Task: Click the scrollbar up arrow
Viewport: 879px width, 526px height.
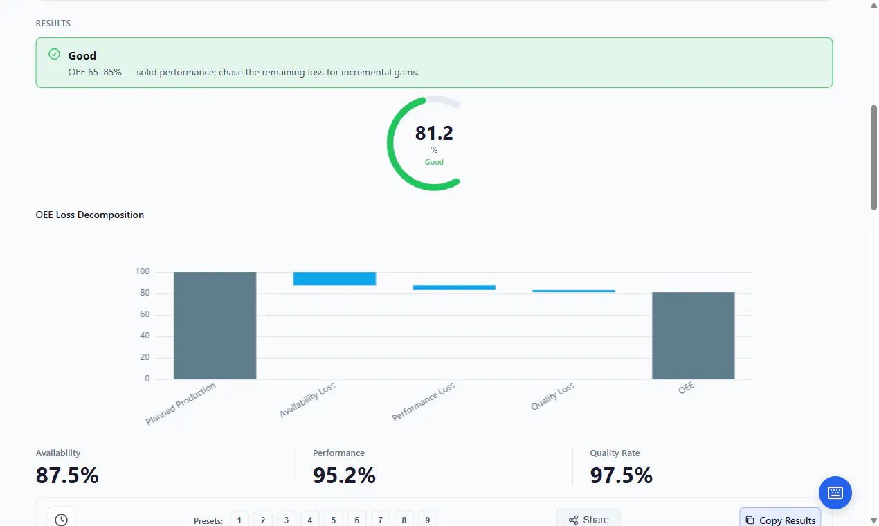Action: 873,6
